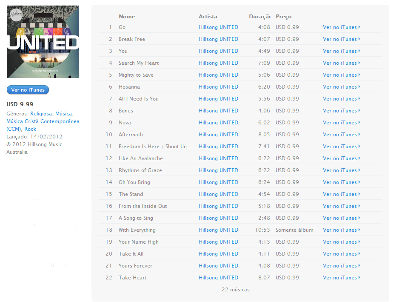
Task: Sort by the Duração column header
Action: click(x=259, y=17)
